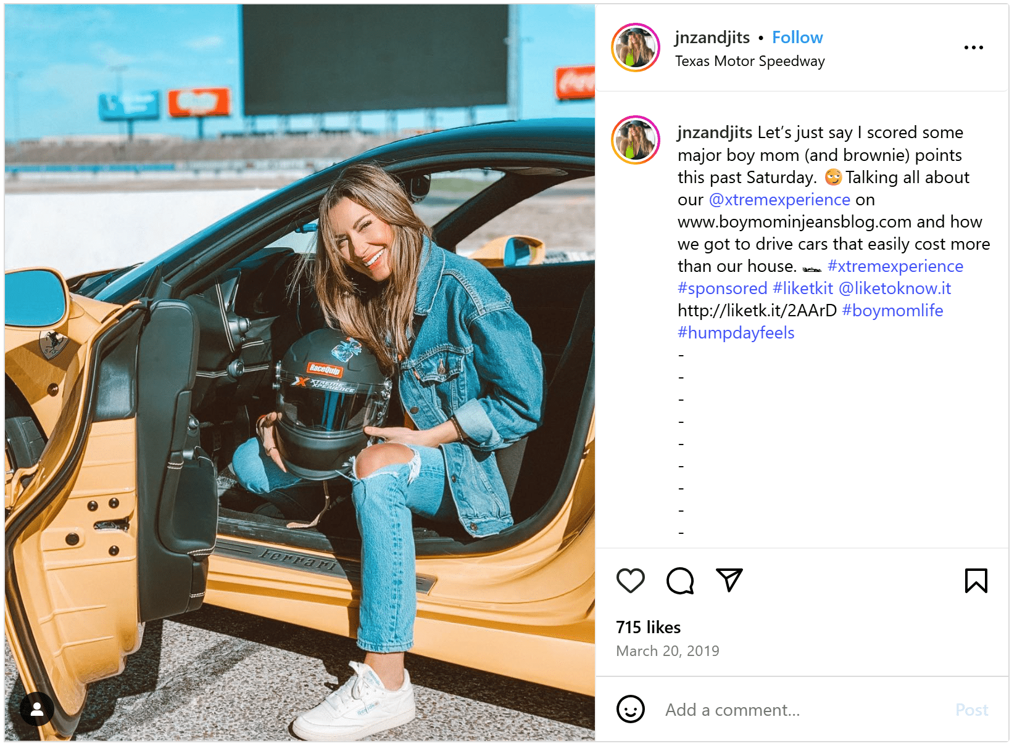This screenshot has width=1017, height=746.
Task: Visit the @liketoknow.it mention
Action: click(895, 289)
